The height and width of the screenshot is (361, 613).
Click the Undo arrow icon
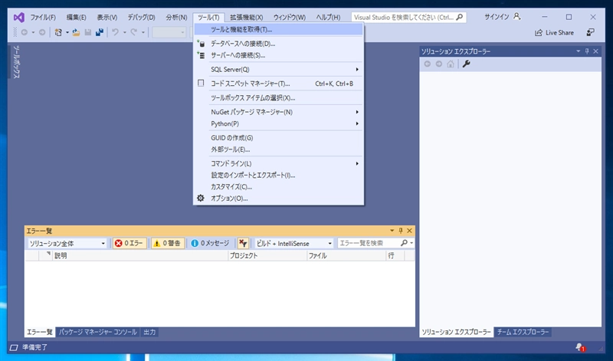(x=116, y=32)
